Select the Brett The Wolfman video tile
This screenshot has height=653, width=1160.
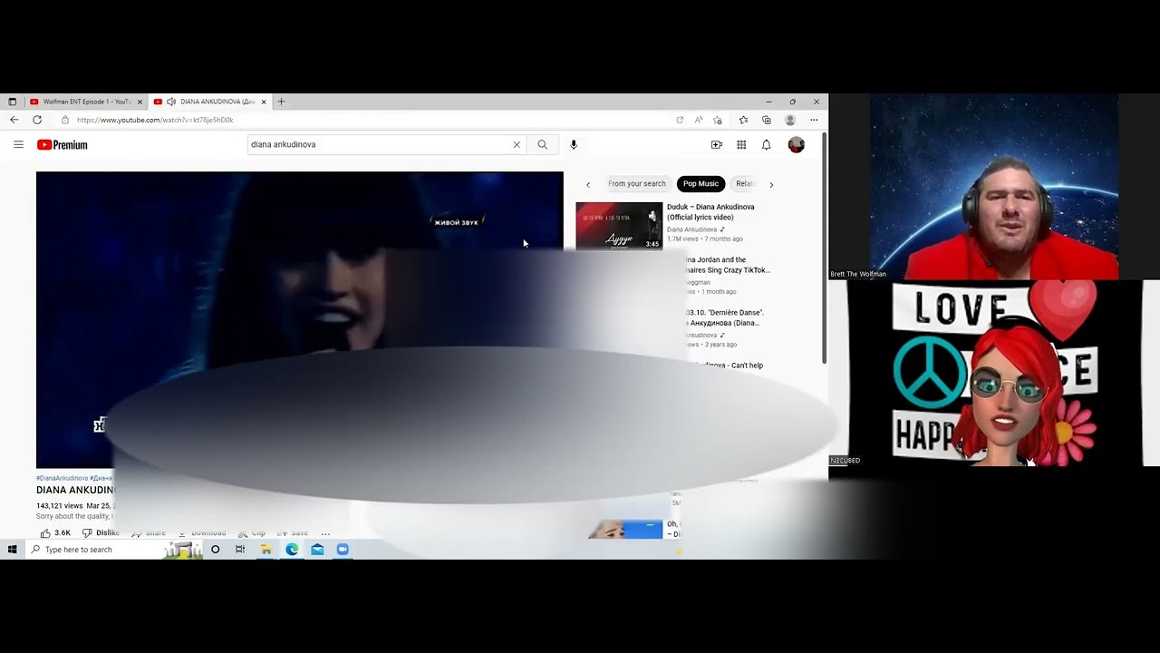coord(994,187)
